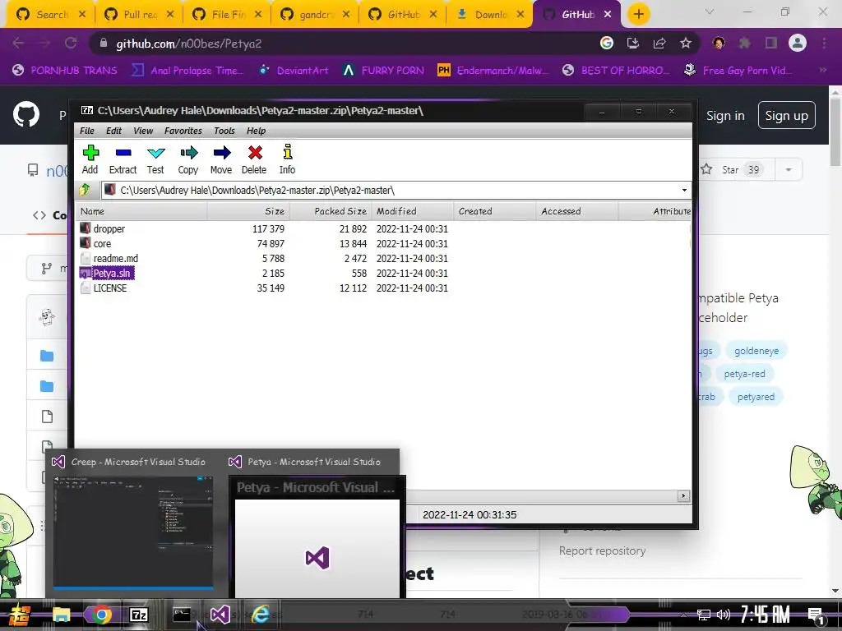The image size is (842, 631).
Task: Click the goldeneye topic tag
Action: (x=756, y=351)
